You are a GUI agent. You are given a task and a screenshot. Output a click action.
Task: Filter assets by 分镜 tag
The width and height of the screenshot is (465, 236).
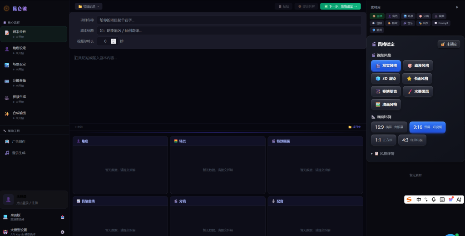[424, 16]
